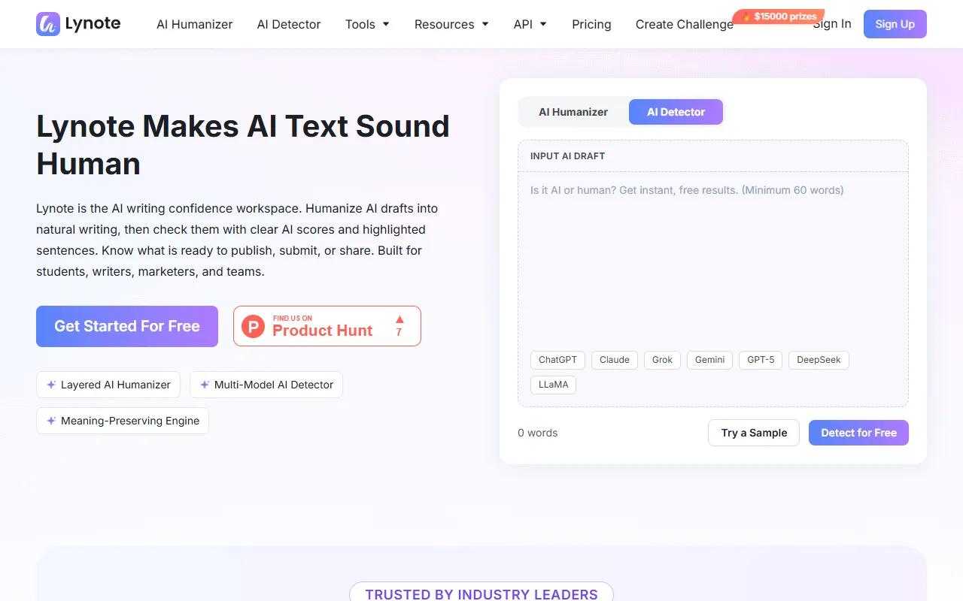Click the Detect for Free button
The height and width of the screenshot is (601, 963).
tap(858, 433)
